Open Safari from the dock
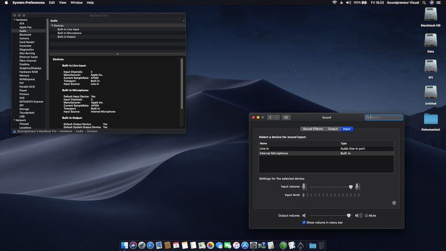Viewport: 446px width, 251px height. point(150,245)
